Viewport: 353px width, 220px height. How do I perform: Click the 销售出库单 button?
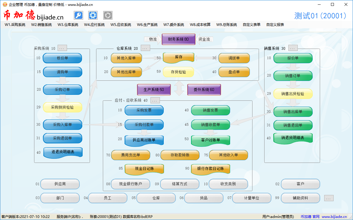(x=293, y=112)
